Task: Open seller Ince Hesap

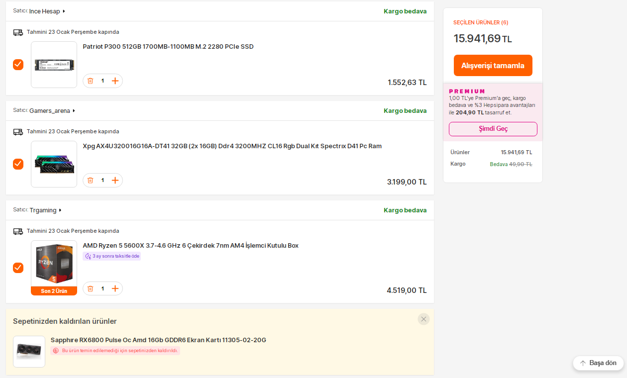Action: tap(47, 11)
